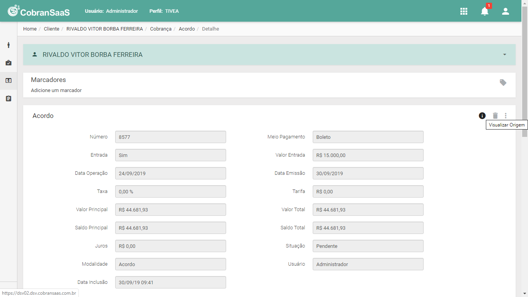
Task: Click the Valor Total field
Action: tap(368, 210)
